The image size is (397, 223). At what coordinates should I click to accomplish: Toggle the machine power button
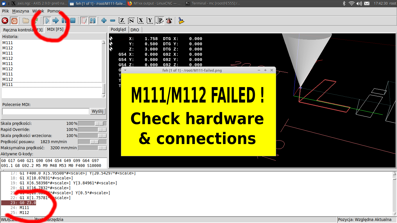(x=14, y=21)
